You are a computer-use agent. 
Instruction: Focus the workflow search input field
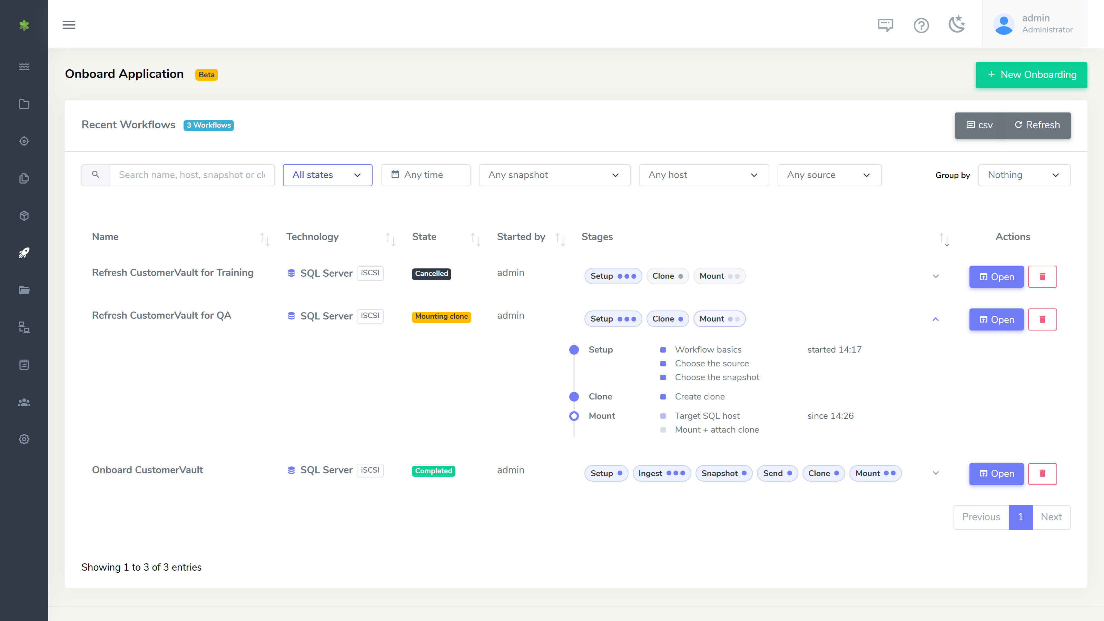(192, 175)
